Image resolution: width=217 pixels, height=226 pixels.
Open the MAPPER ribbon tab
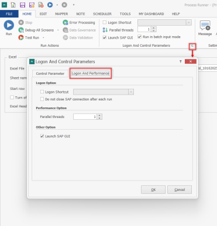pos(61,14)
